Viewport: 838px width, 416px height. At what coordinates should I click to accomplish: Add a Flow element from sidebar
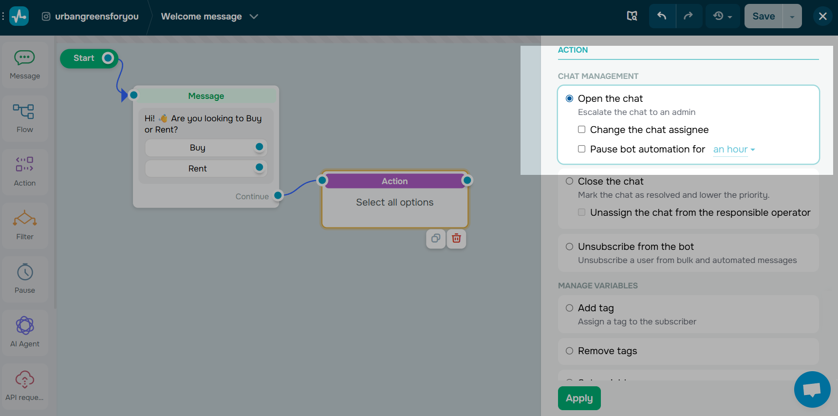pos(25,118)
